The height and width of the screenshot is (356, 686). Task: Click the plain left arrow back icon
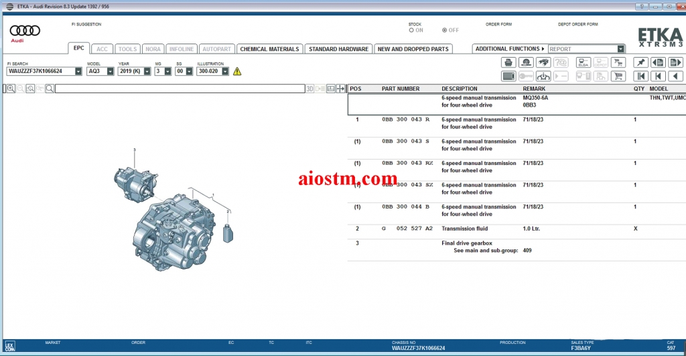(x=675, y=76)
